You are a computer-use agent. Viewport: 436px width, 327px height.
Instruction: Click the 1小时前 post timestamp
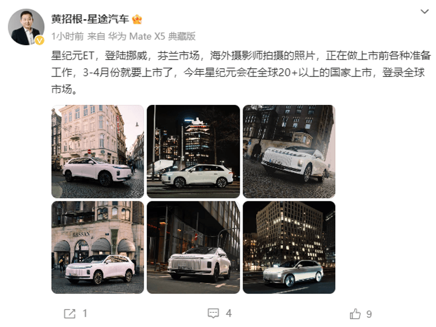pos(68,36)
